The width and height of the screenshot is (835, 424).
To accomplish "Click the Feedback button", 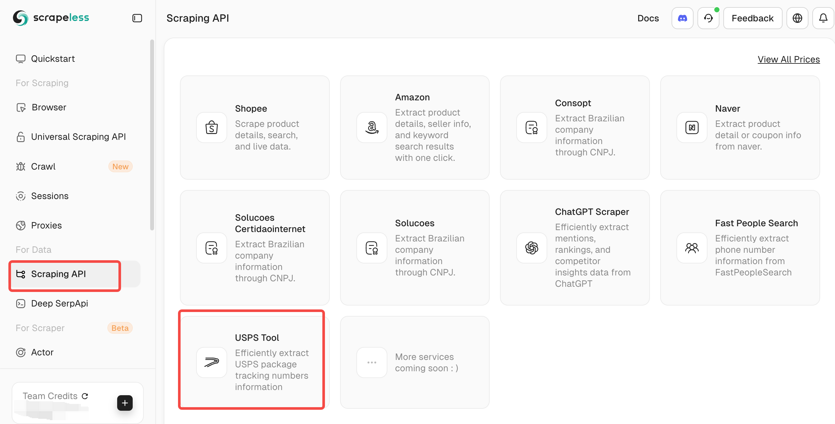I will pyautogui.click(x=753, y=18).
